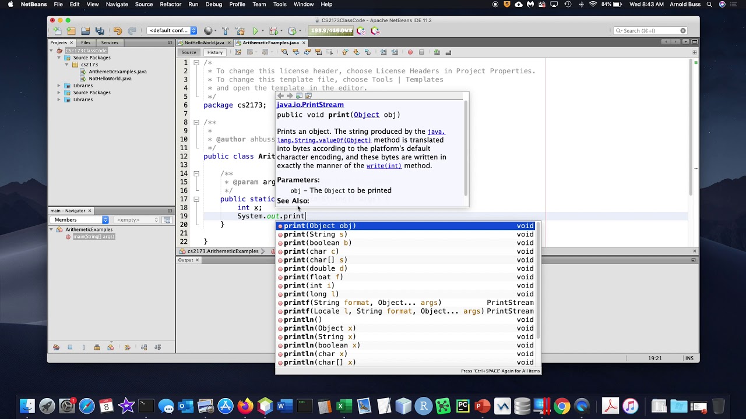
Task: Click the Save All icon
Action: tap(100, 31)
